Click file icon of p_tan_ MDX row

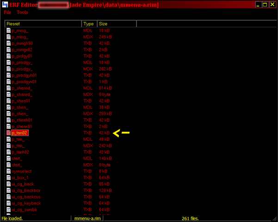tap(8, 146)
